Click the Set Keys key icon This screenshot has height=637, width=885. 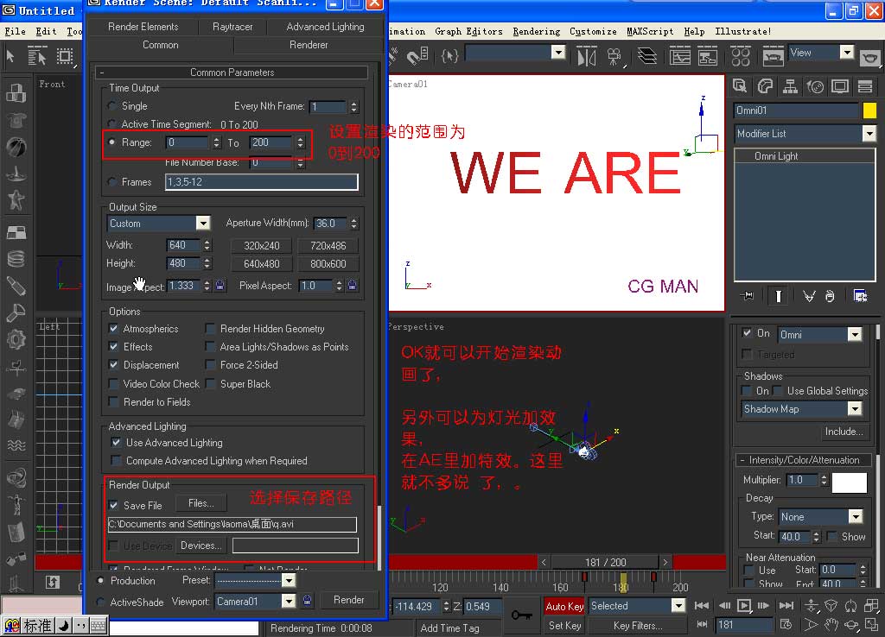point(521,615)
